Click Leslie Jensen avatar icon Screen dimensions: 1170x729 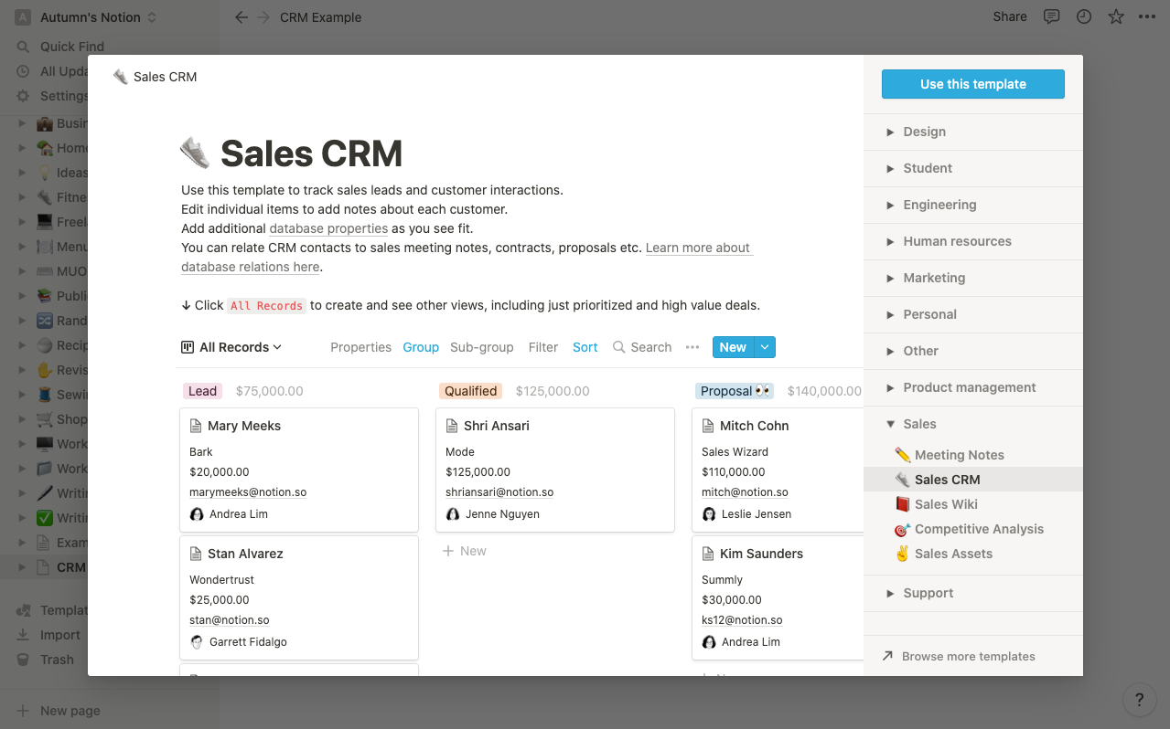click(709, 514)
